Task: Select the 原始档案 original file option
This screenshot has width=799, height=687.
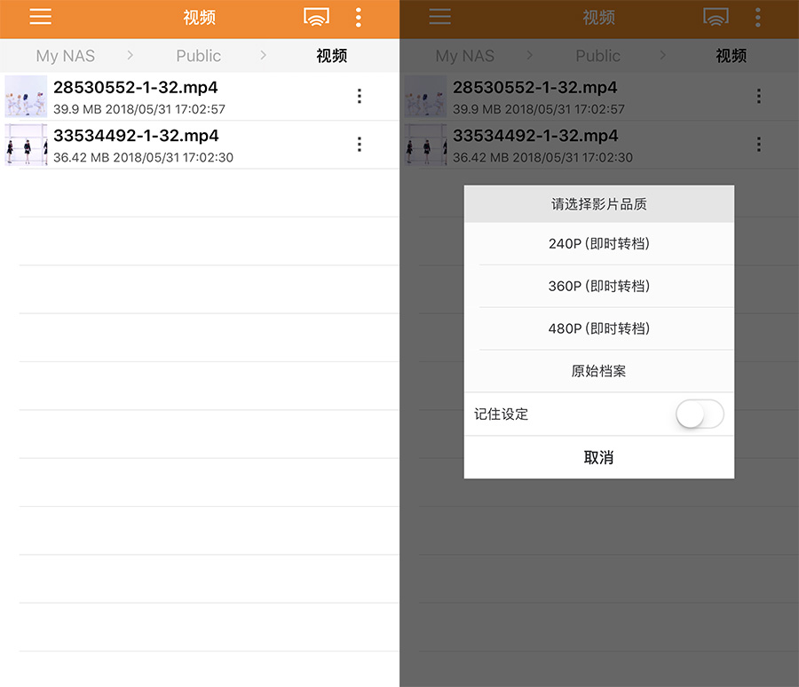Action: [599, 371]
